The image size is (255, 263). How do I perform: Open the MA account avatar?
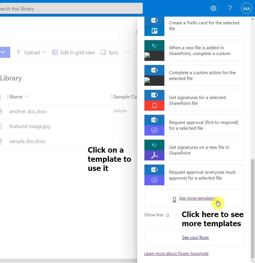[246, 8]
